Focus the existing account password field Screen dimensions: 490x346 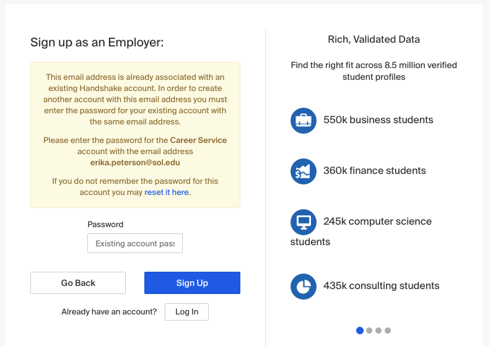click(135, 243)
